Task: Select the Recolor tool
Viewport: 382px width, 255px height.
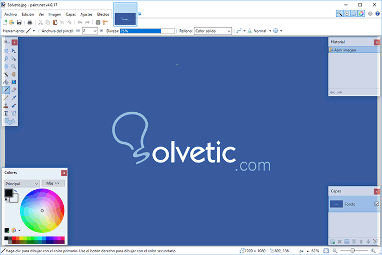Action: point(14,106)
